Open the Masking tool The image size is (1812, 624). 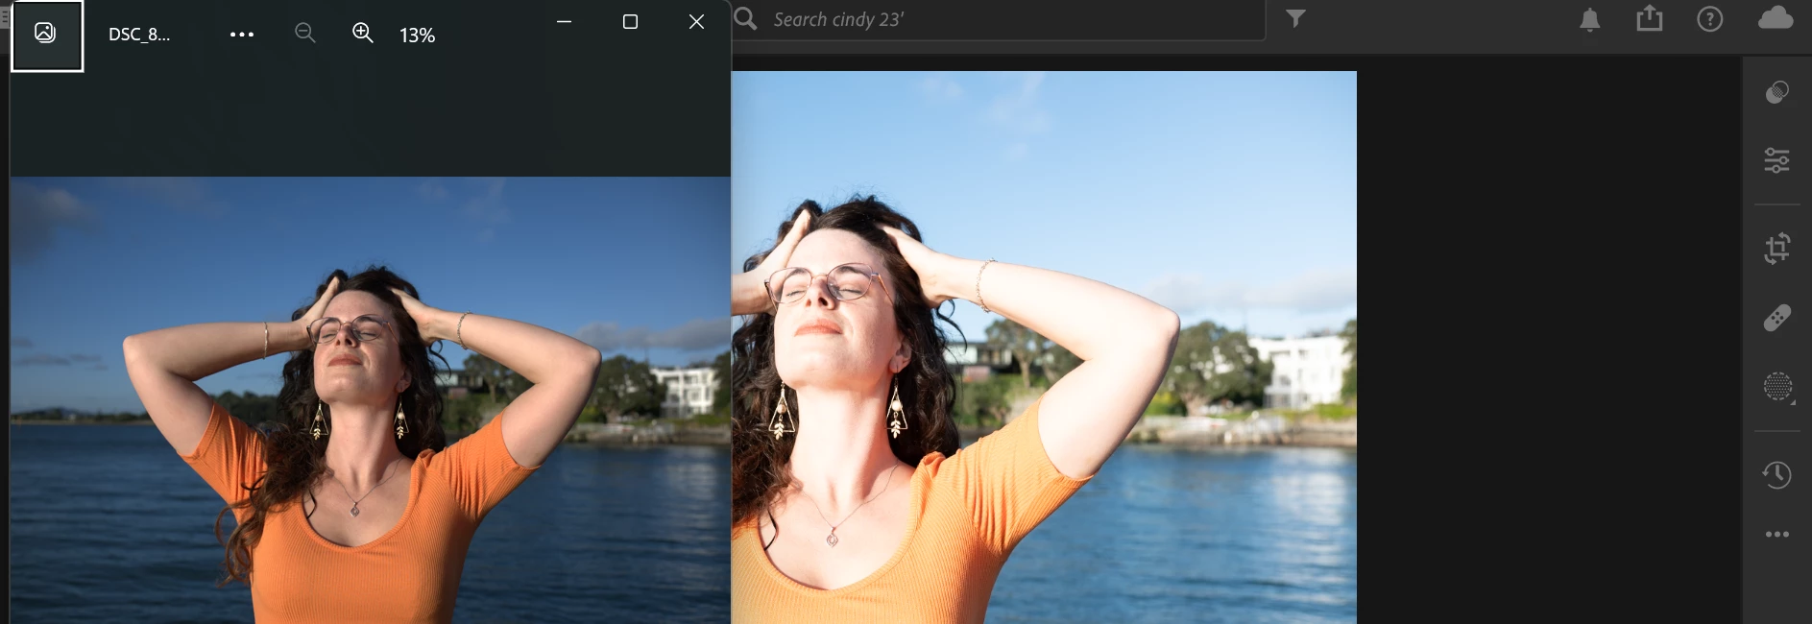coord(1778,387)
